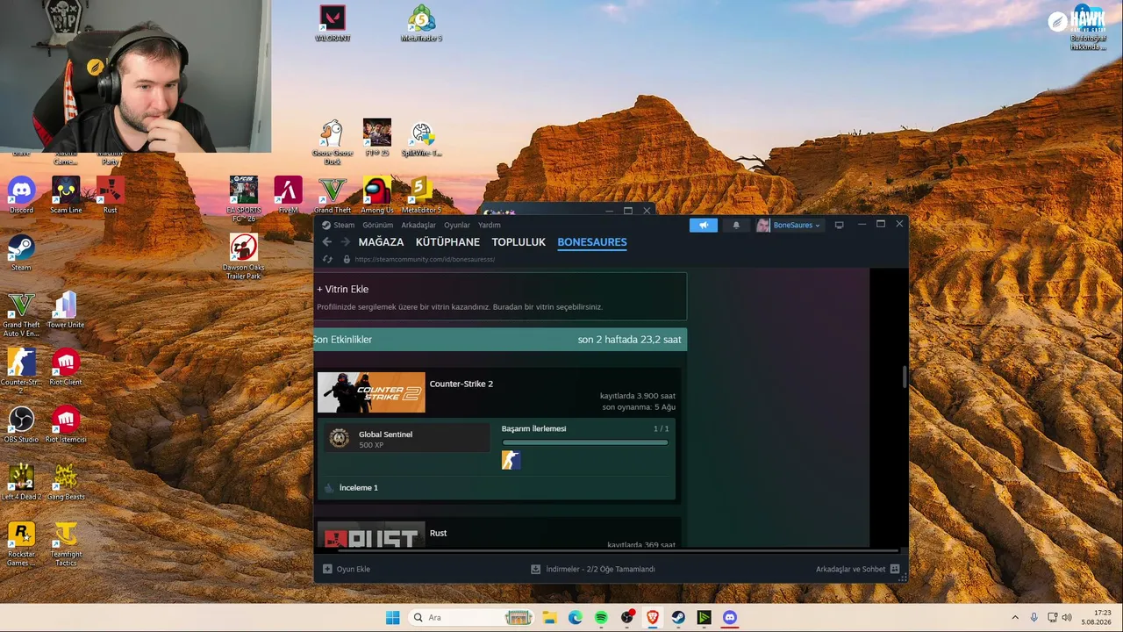Go back using Steam's back arrow
The image size is (1123, 632).
click(327, 242)
